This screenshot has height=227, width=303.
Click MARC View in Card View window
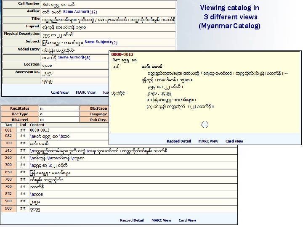(x=208, y=141)
